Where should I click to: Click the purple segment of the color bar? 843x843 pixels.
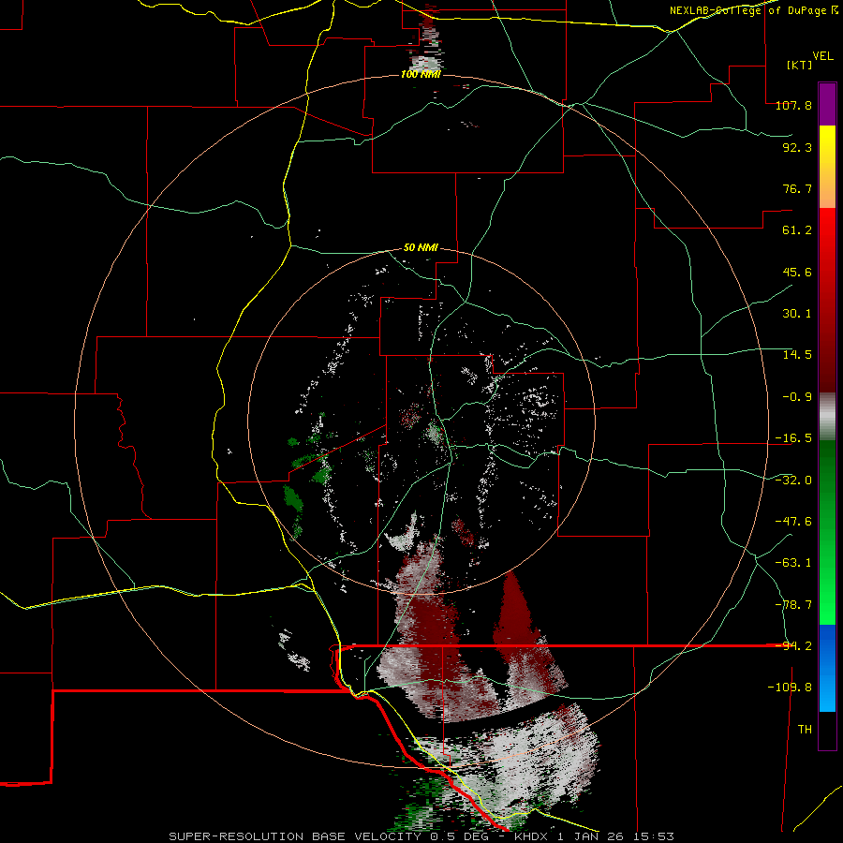click(827, 105)
